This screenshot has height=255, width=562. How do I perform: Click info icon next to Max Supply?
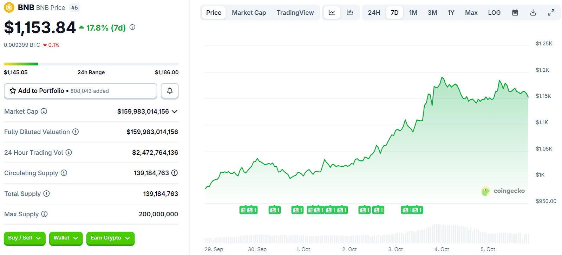pyautogui.click(x=44, y=214)
